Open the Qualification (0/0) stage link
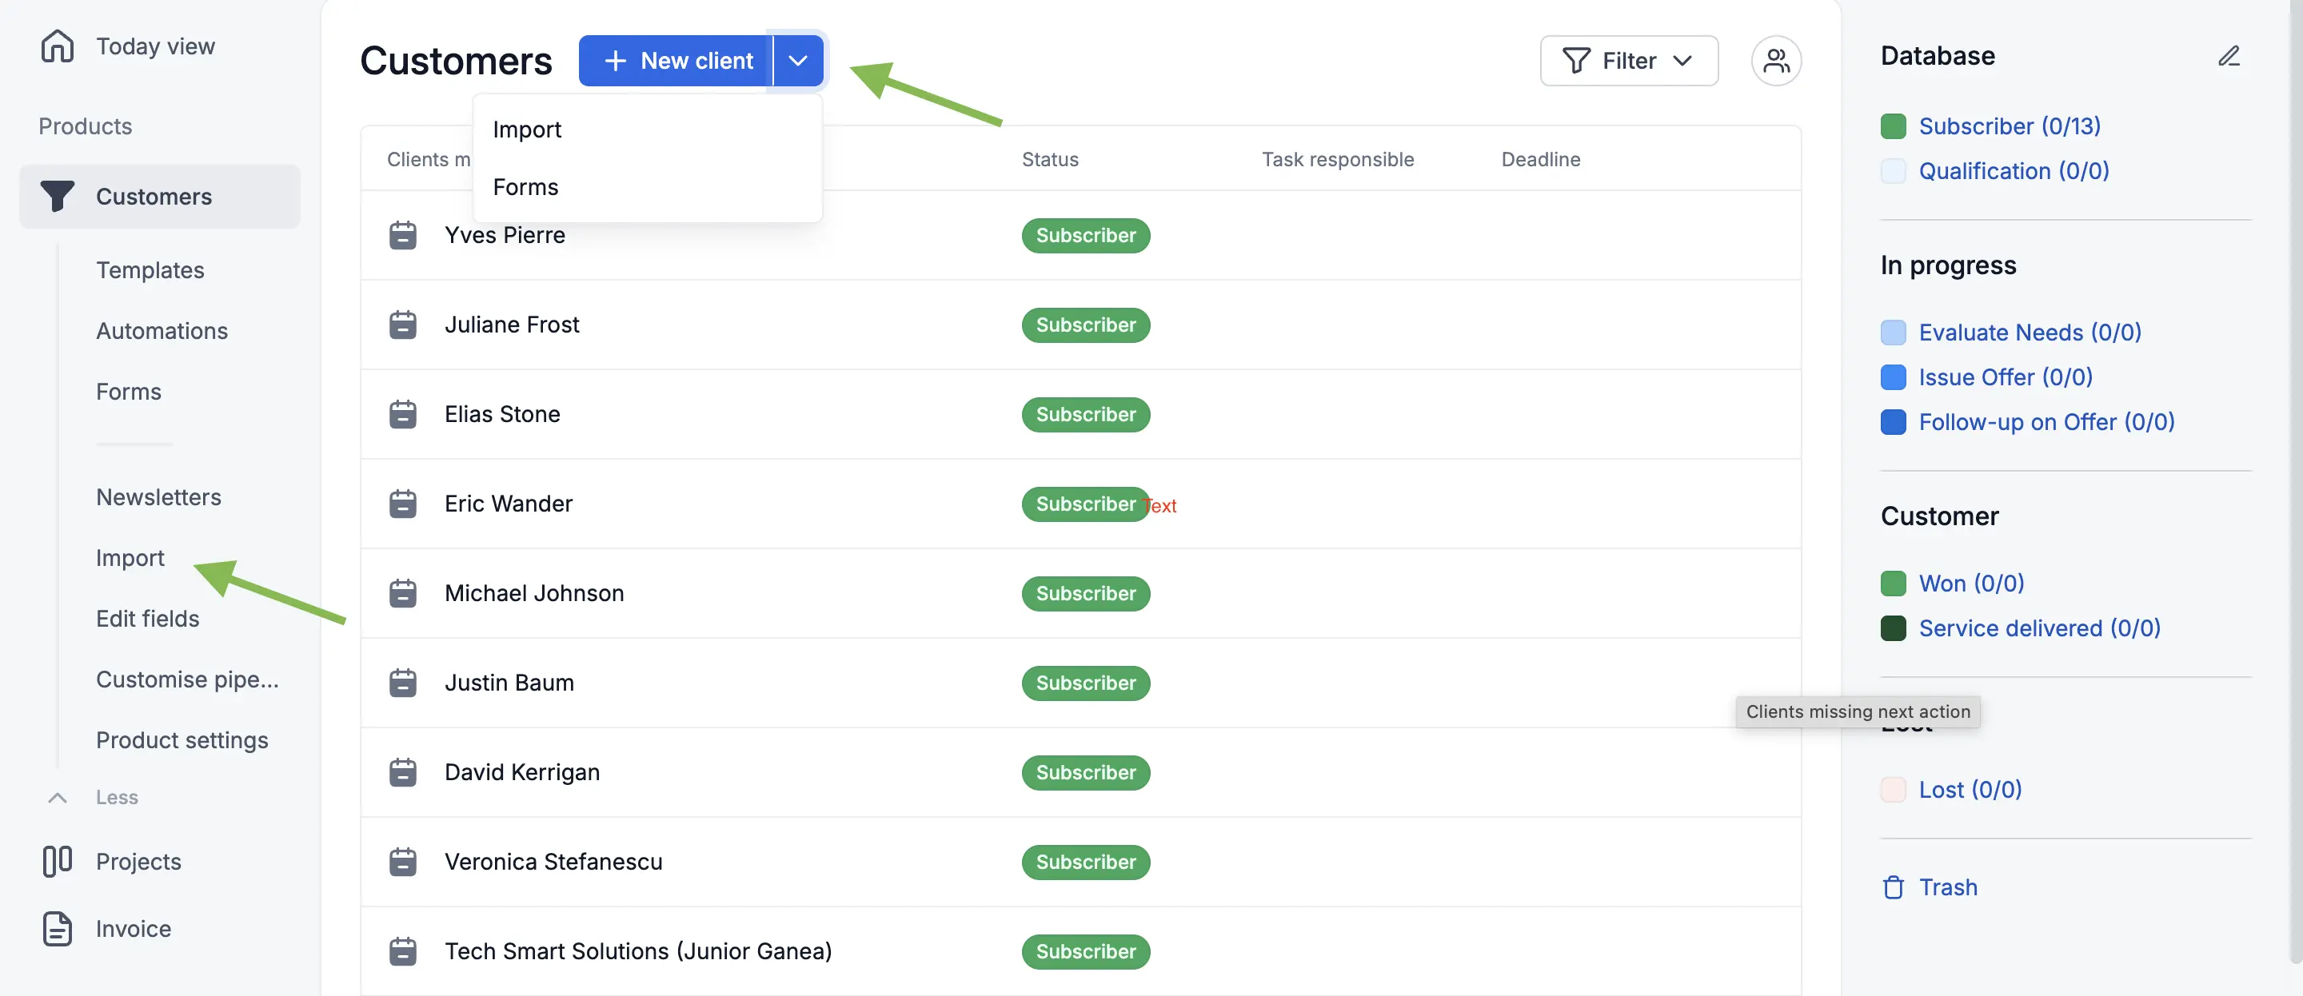Screen dimensions: 2303x996 click(x=2014, y=171)
